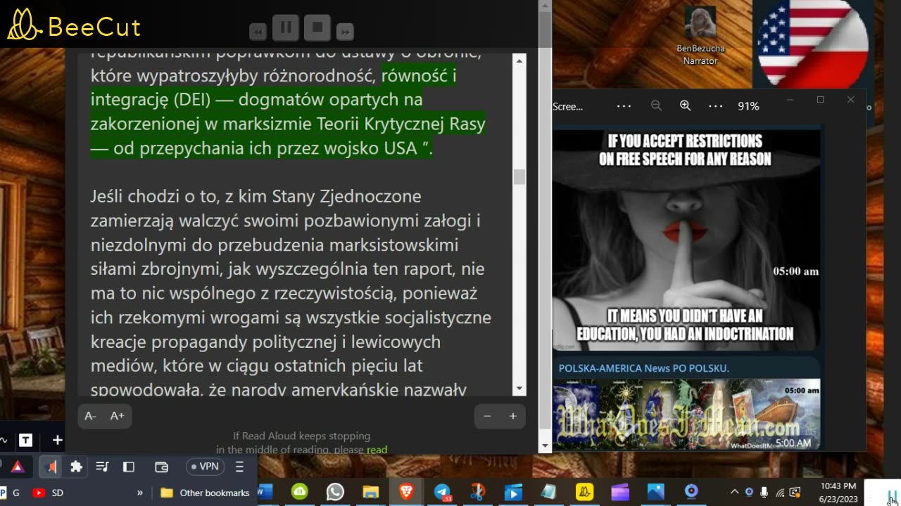Click the outer popup scroll-down arrow
The image size is (901, 506).
click(x=545, y=446)
